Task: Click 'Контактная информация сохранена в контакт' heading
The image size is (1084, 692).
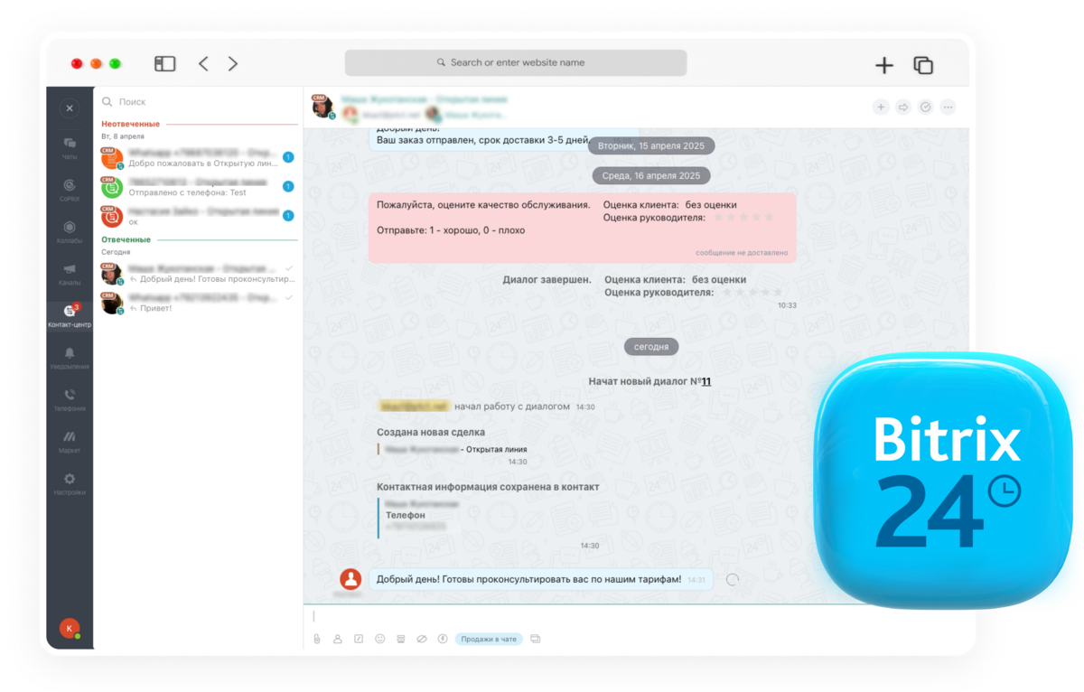Action: 488,487
